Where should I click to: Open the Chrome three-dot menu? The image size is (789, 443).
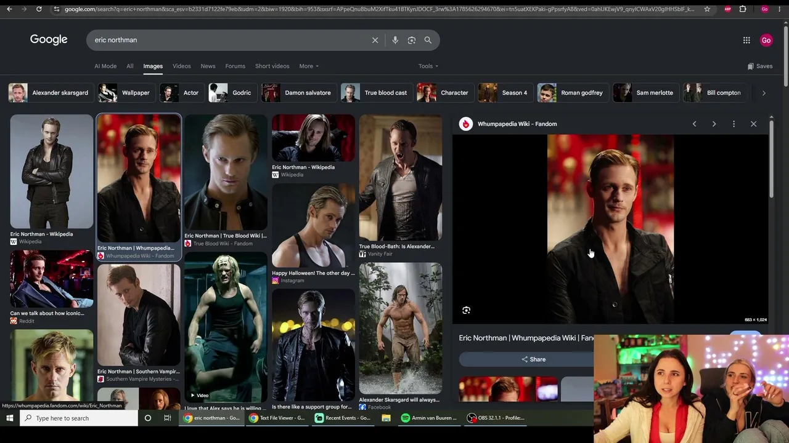click(x=780, y=9)
